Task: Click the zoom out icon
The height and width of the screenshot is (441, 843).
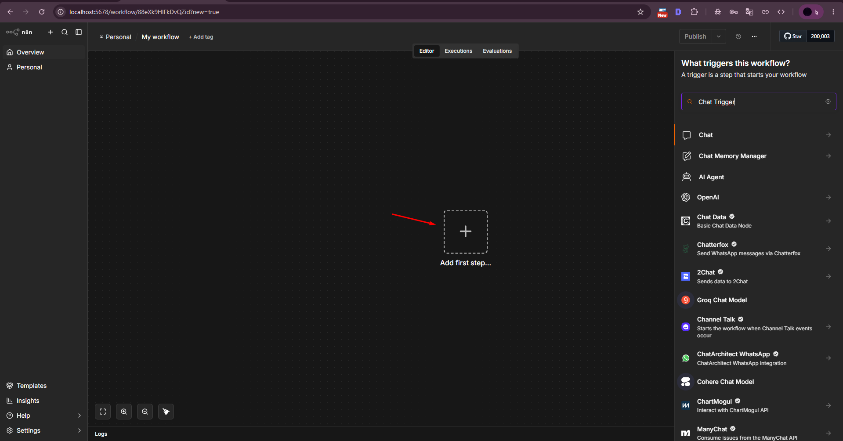Action: point(145,412)
